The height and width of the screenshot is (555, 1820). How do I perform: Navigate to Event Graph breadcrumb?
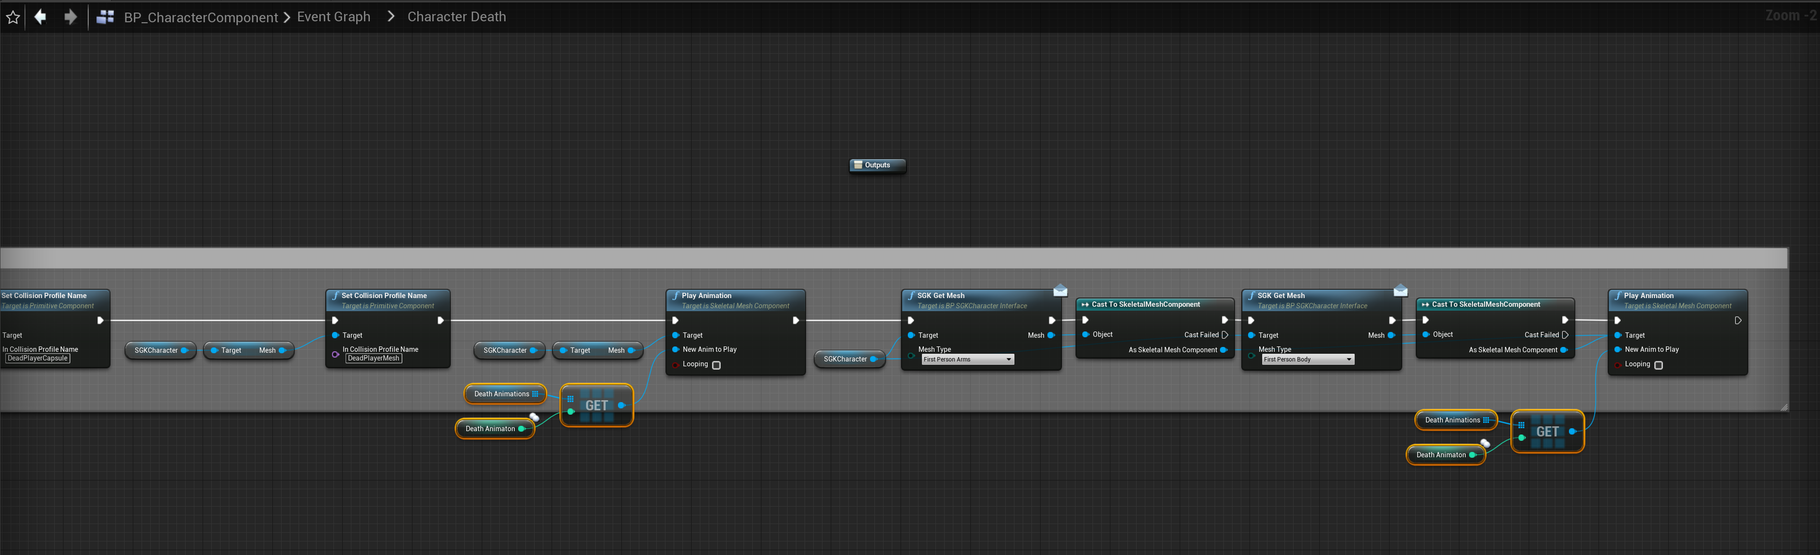(x=333, y=16)
